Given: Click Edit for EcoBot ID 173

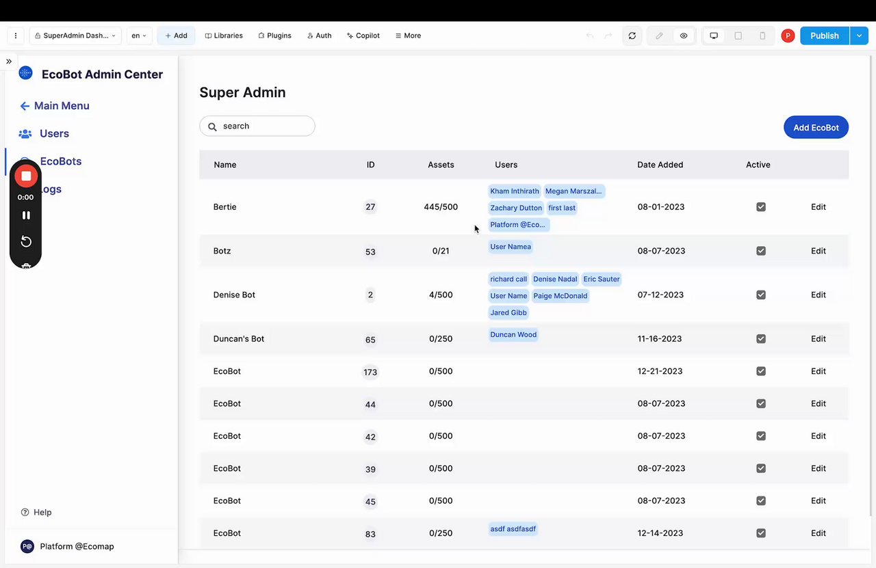Looking at the screenshot, I should pyautogui.click(x=819, y=371).
